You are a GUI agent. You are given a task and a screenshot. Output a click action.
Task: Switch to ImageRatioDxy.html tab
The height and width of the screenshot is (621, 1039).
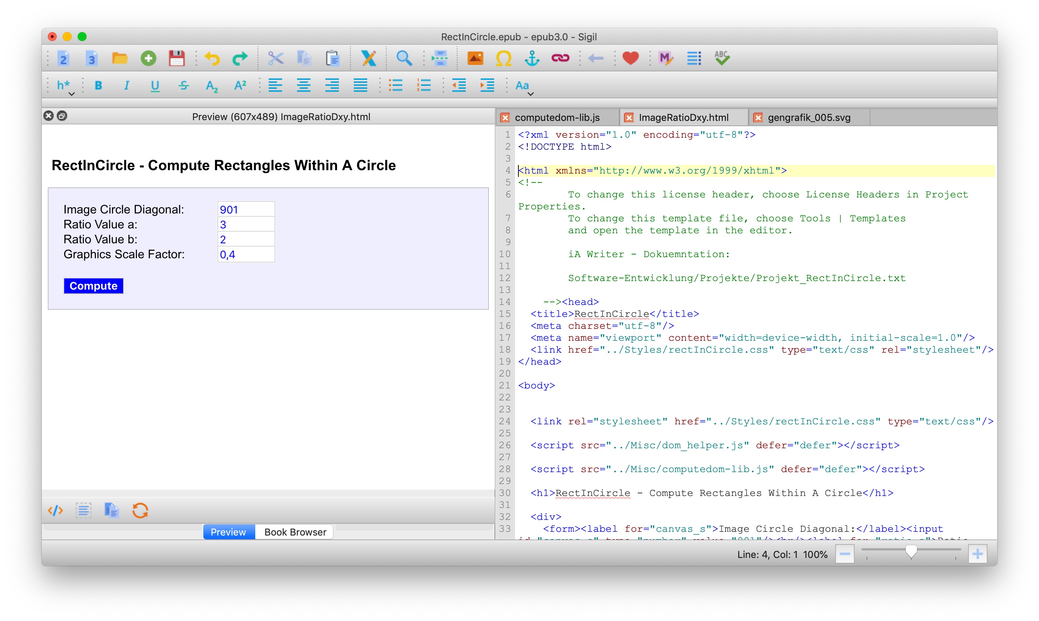pos(683,118)
